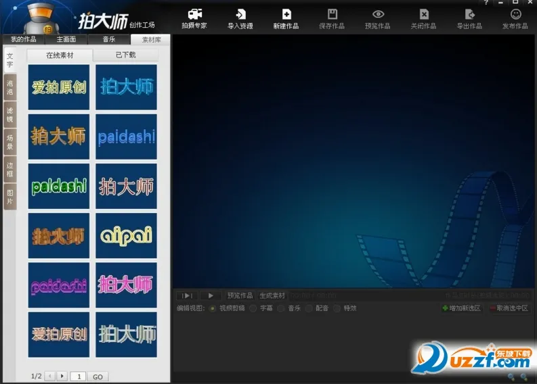Screen dimensions: 537x384
Task: Preview the work using 预览作品 eye icon
Action: [378, 18]
